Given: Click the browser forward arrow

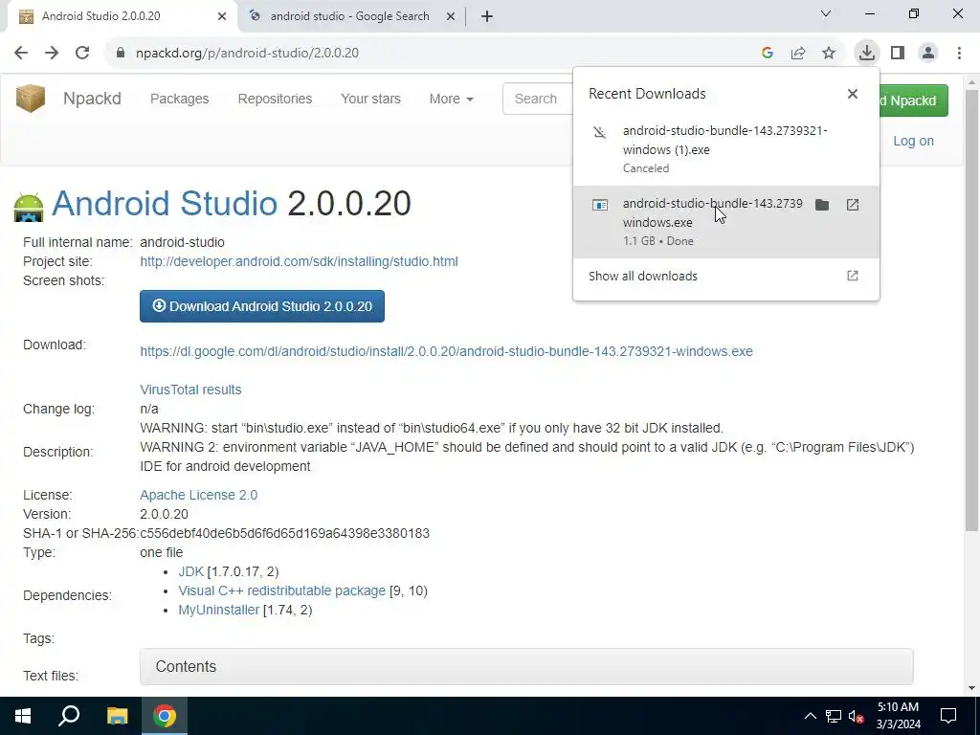Looking at the screenshot, I should 52,53.
